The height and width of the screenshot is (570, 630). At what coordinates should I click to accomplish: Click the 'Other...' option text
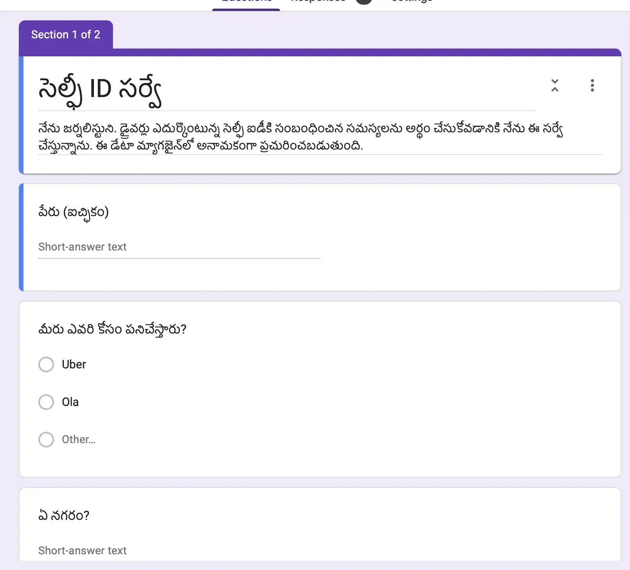[x=79, y=440]
